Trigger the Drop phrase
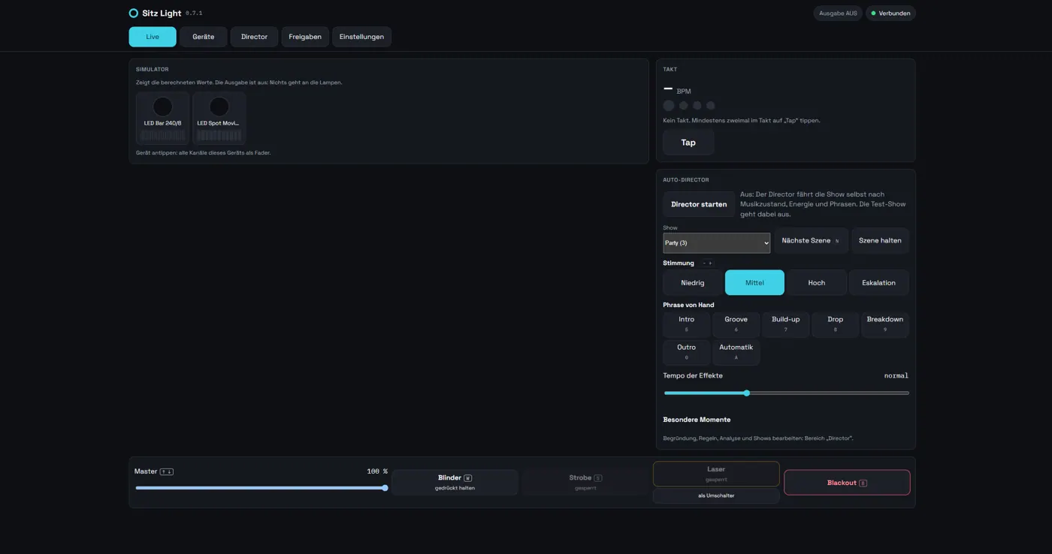The height and width of the screenshot is (554, 1052). click(836, 324)
